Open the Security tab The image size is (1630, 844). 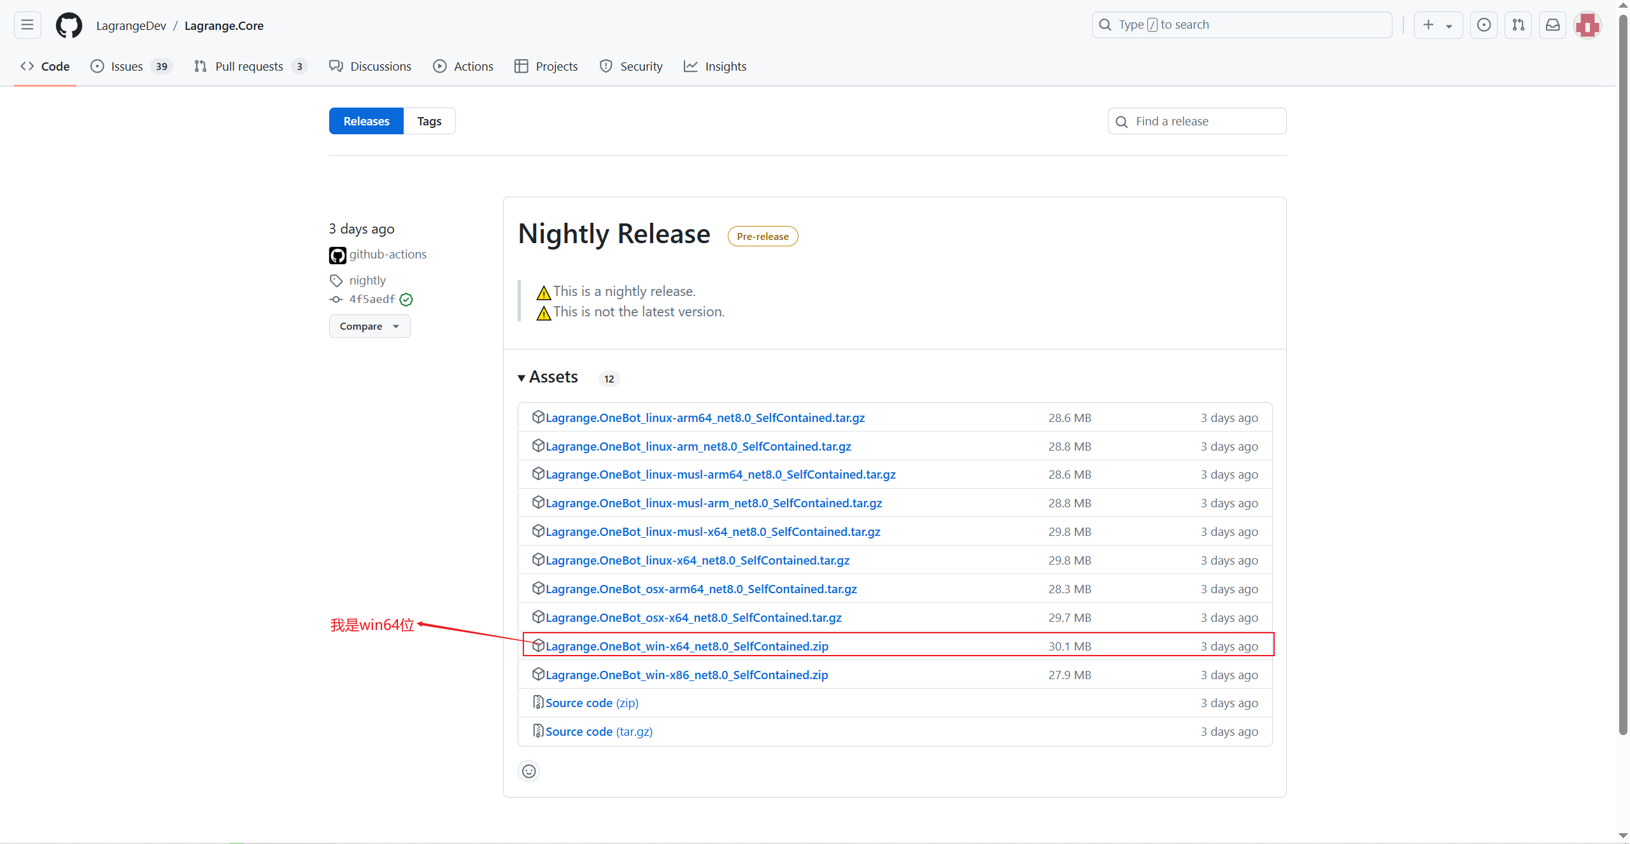click(631, 66)
